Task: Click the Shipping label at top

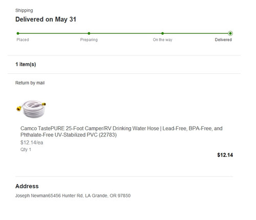Action: coord(24,10)
